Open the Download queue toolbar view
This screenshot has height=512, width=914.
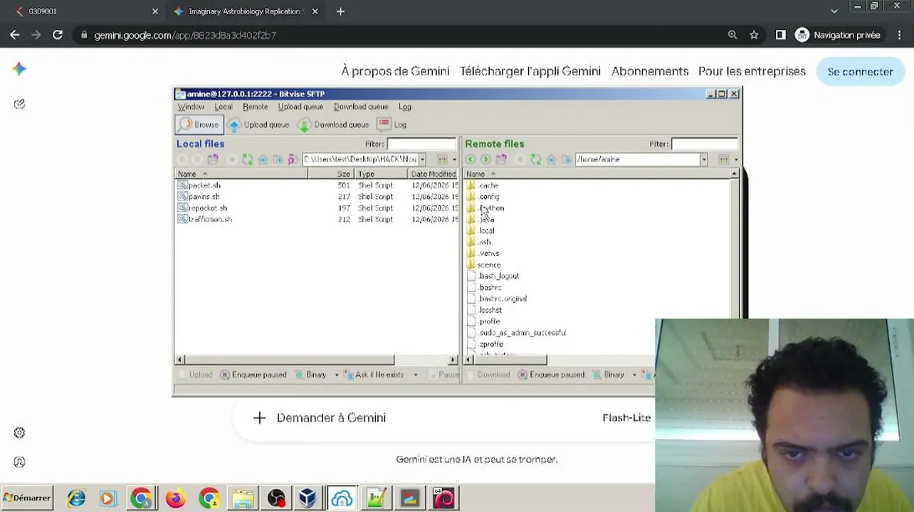point(333,124)
